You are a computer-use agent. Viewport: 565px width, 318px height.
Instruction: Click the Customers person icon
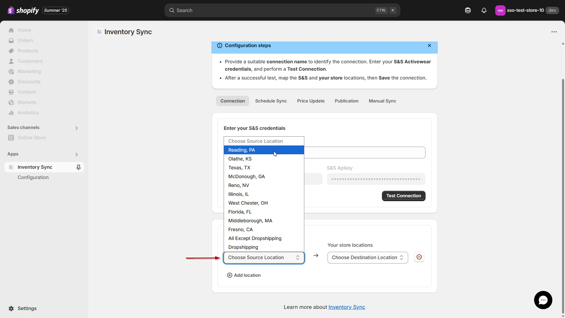[x=11, y=61]
